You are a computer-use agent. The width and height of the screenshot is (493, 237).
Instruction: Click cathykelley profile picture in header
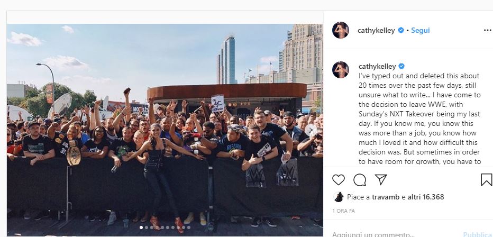pyautogui.click(x=341, y=30)
